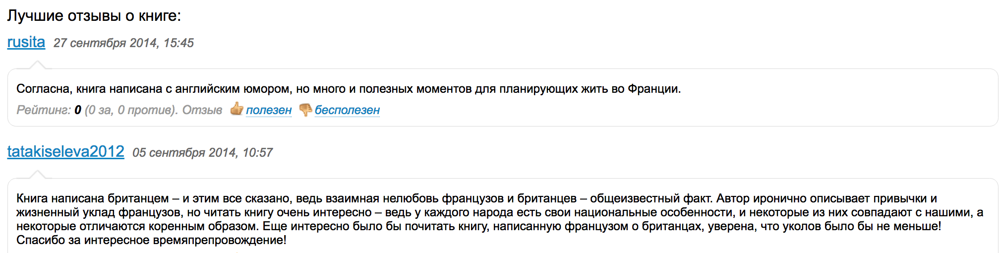Click the thumbs-down icon beside бесполезен
The width and height of the screenshot is (1001, 253).
tap(306, 110)
